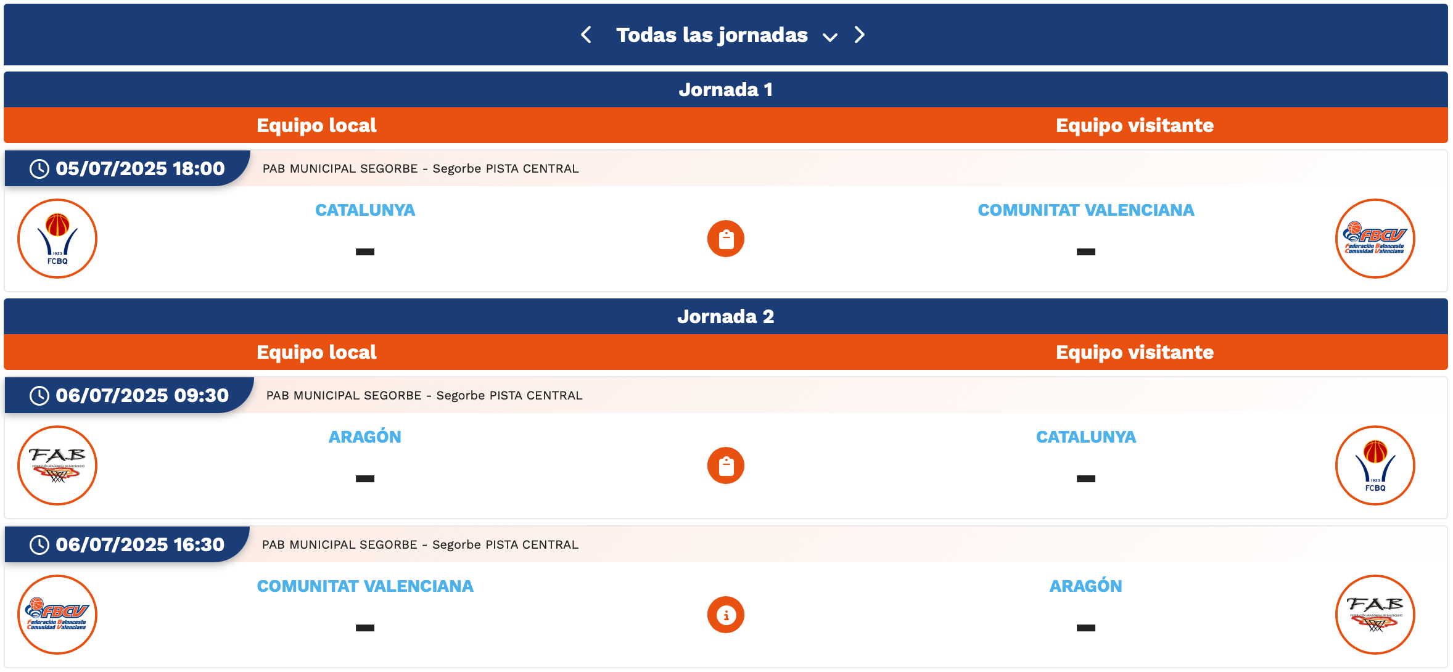Screen dimensions: 1453x672
Task: Open CATALUNYA visiting team link in Jornada 2
Action: [1086, 437]
